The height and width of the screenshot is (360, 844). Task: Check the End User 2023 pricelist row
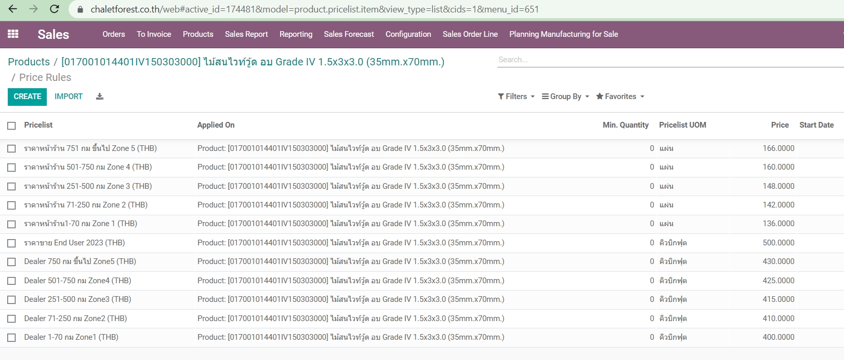pyautogui.click(x=11, y=243)
